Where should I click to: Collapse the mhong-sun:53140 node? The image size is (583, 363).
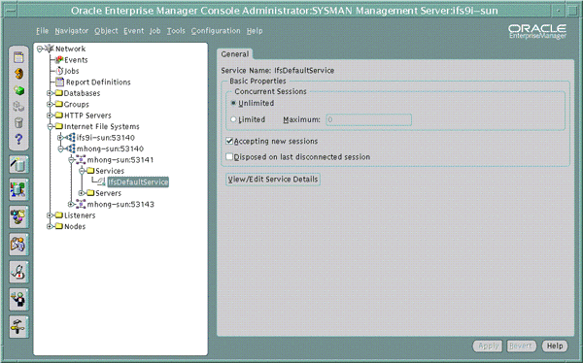pyautogui.click(x=60, y=149)
